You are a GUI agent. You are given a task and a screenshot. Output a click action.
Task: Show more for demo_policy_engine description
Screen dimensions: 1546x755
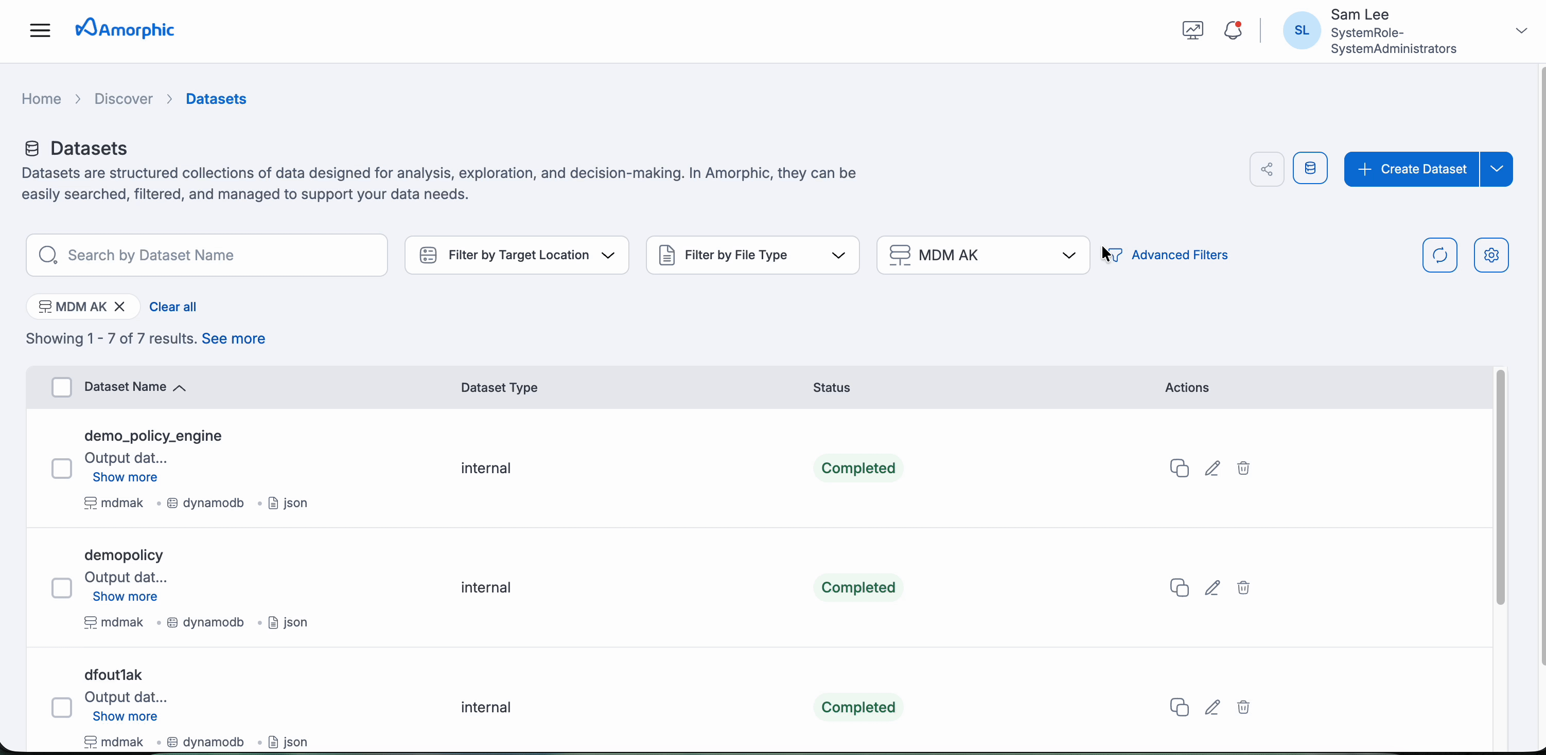coord(125,477)
